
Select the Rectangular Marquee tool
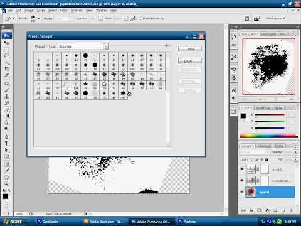tap(6, 50)
